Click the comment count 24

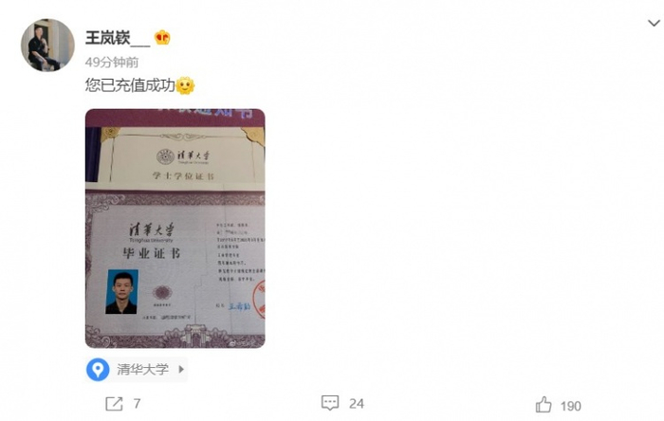click(356, 404)
